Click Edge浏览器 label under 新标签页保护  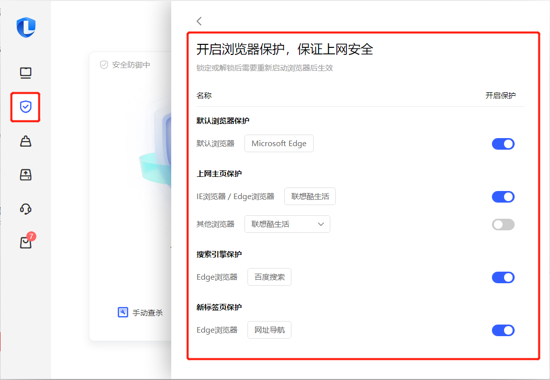pyautogui.click(x=217, y=330)
